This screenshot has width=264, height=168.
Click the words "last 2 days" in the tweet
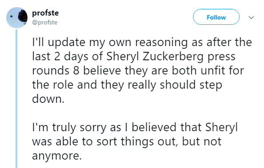(60, 56)
